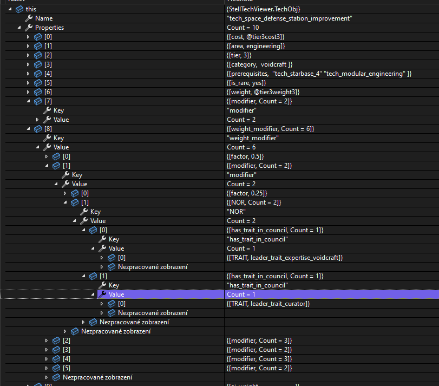The image size is (439, 386).
Task: Click the wrench icon of the Value Count = 6 row
Action: 47,147
